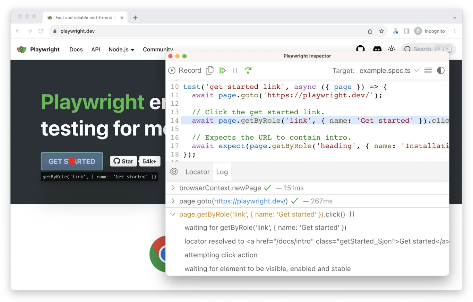Switch to the Locator tab
Image resolution: width=473 pixels, height=302 pixels.
coord(198,172)
